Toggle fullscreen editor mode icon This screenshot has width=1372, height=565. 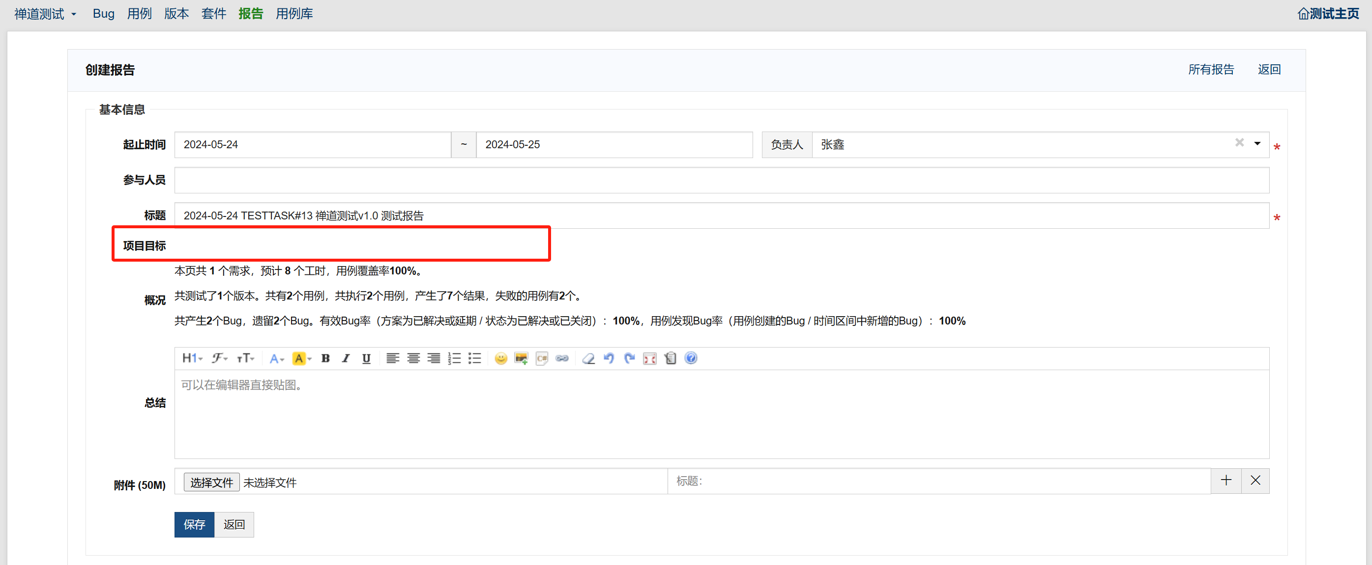pyautogui.click(x=650, y=358)
